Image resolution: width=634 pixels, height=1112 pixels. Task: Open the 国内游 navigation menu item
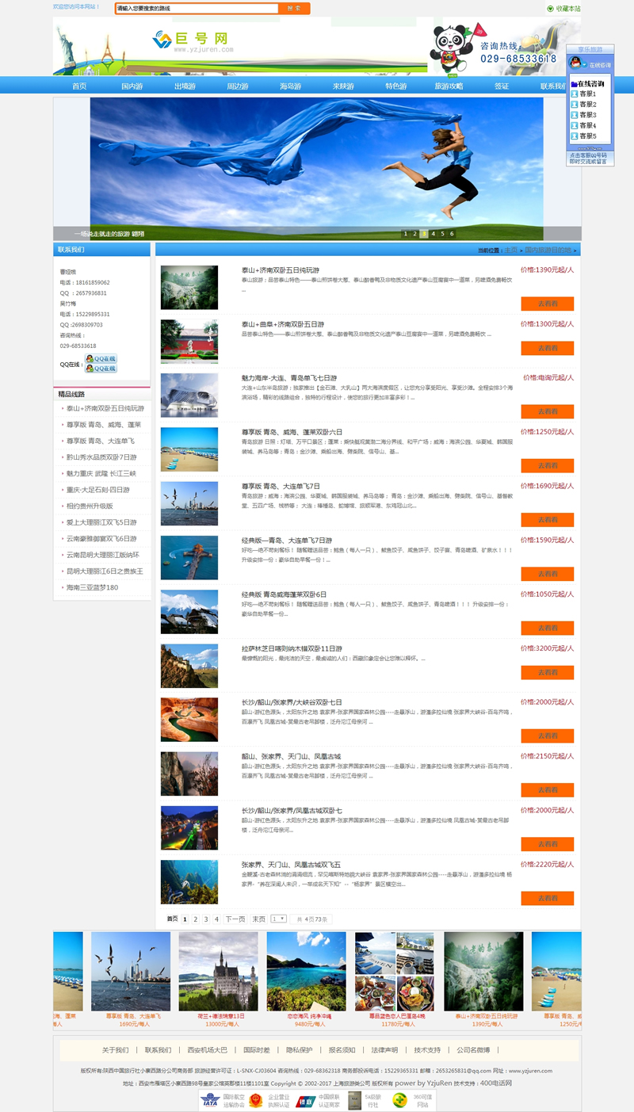pyautogui.click(x=132, y=86)
